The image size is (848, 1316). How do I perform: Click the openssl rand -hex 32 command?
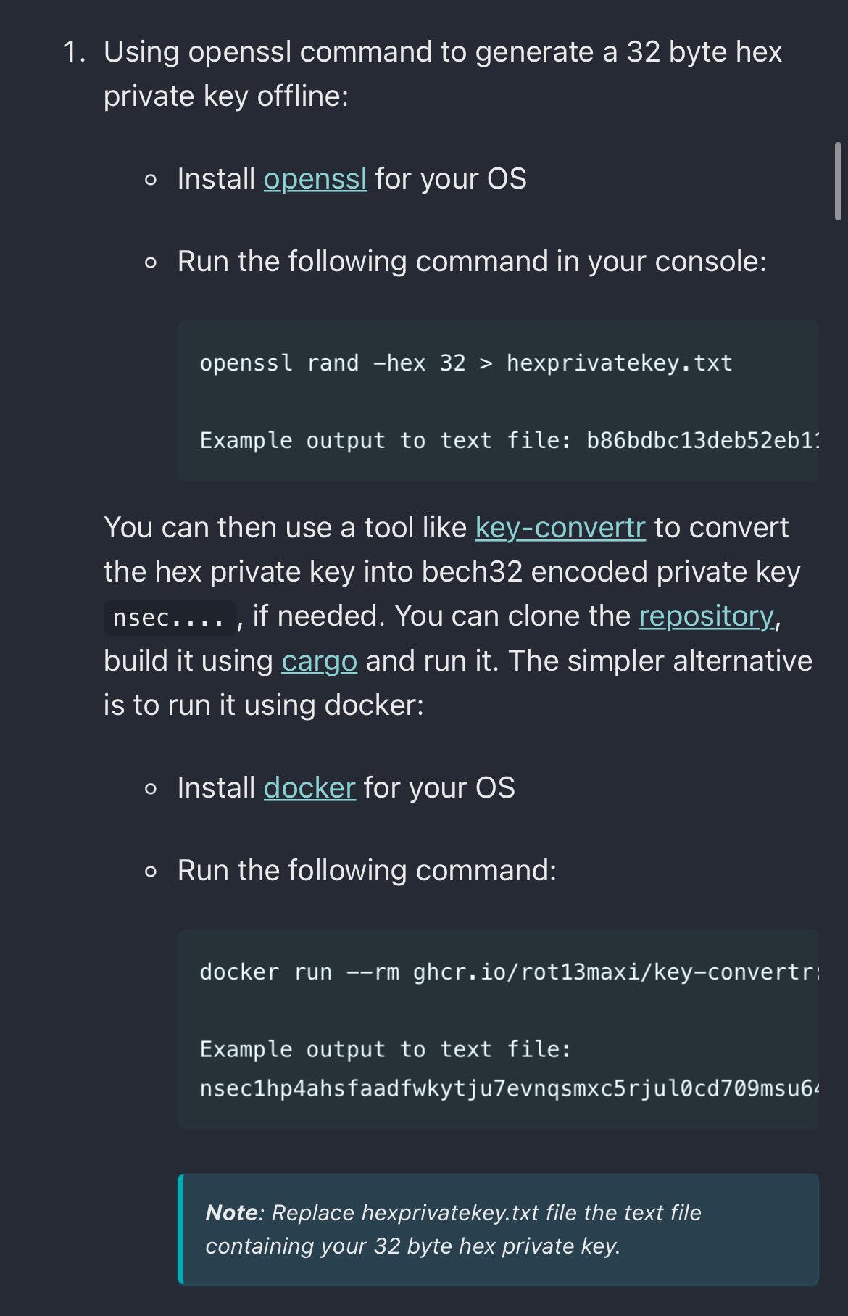click(x=466, y=363)
